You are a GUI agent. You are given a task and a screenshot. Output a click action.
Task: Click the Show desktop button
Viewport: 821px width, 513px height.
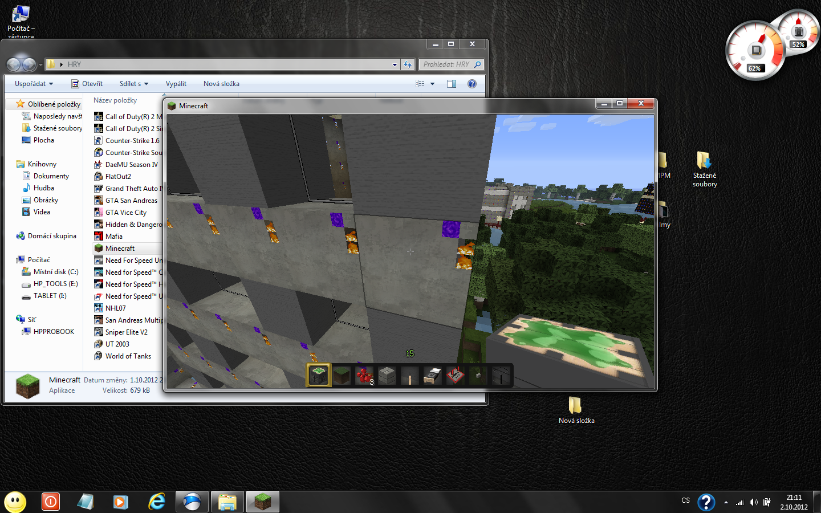tap(817, 502)
